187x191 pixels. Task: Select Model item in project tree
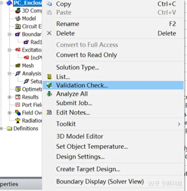pyautogui.click(x=25, y=19)
